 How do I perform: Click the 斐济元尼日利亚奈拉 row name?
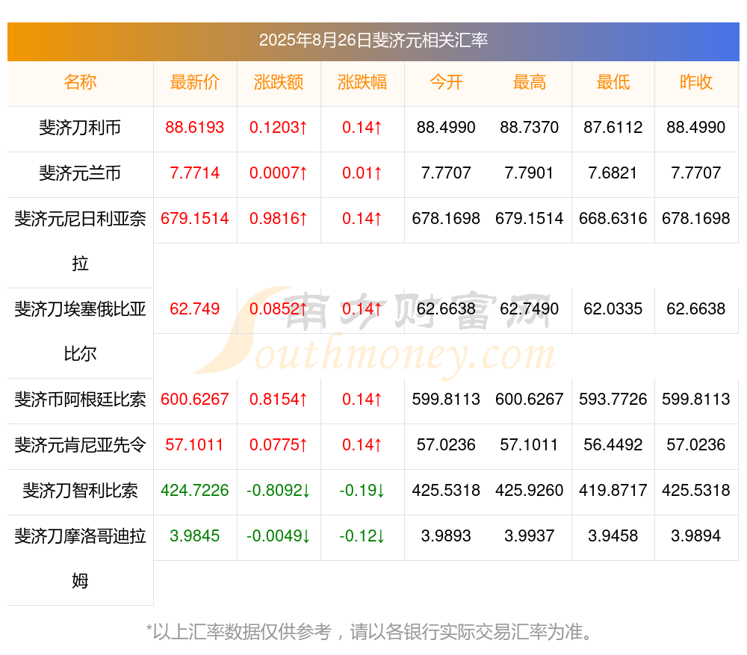pyautogui.click(x=80, y=241)
